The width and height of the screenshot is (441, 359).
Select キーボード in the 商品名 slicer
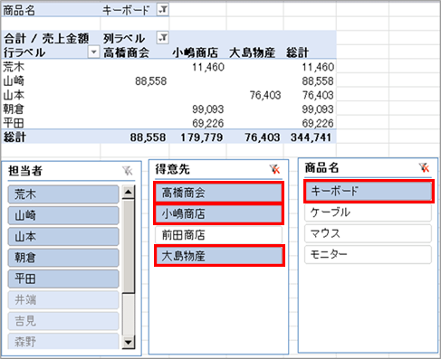tap(369, 191)
